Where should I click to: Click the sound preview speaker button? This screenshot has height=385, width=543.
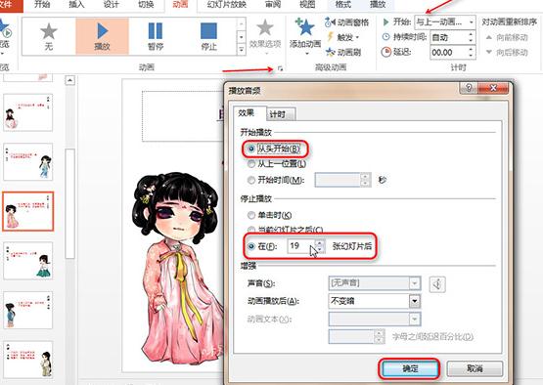coord(437,284)
